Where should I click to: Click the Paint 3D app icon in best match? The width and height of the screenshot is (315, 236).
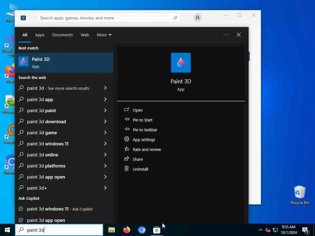pos(23,61)
